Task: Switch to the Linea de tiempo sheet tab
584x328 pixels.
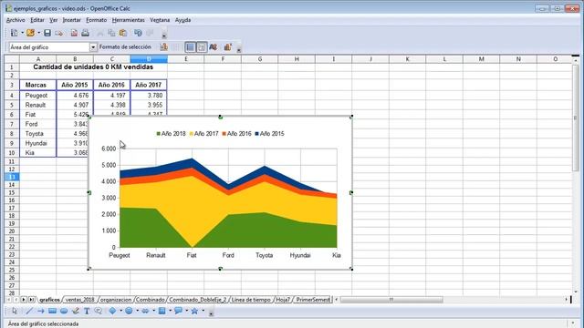Action: [x=251, y=300]
